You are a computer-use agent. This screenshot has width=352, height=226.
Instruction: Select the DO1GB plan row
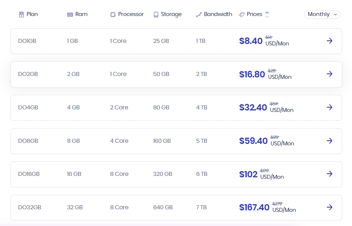(x=27, y=41)
